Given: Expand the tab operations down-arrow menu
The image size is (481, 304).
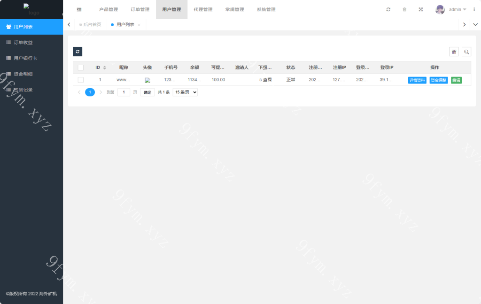Looking at the screenshot, I should point(475,24).
